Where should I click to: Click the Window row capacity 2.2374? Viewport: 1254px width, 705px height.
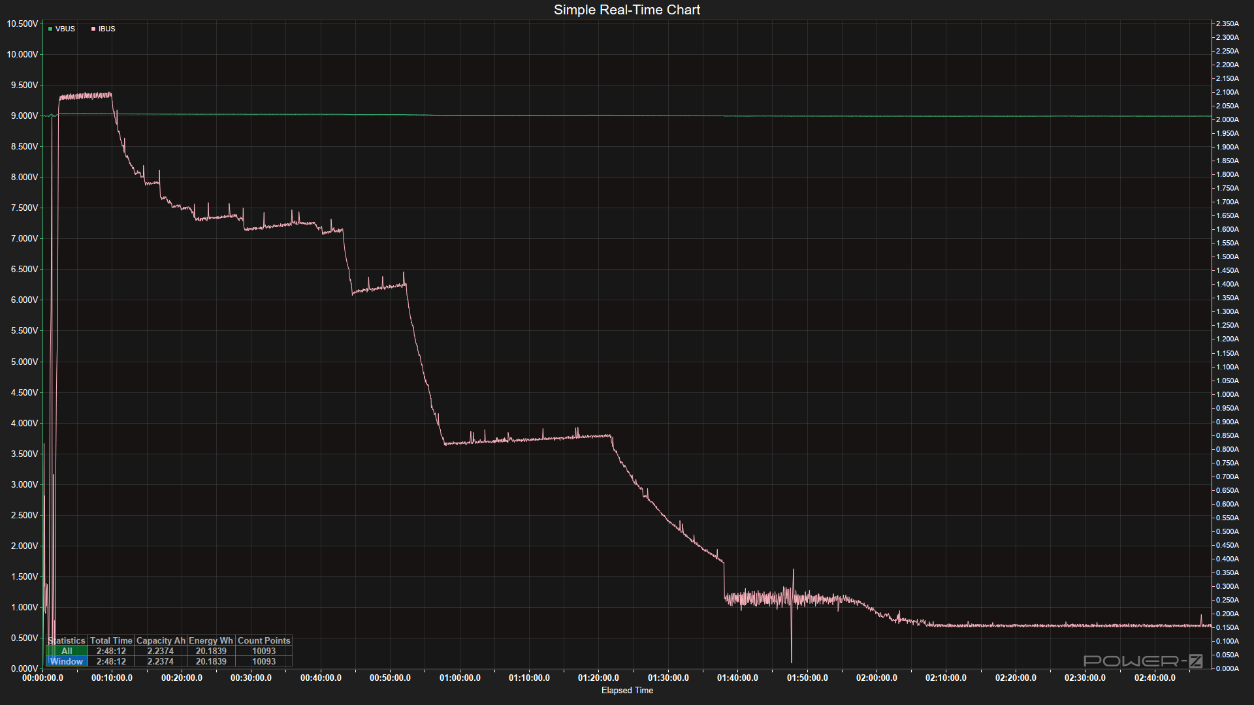[161, 661]
